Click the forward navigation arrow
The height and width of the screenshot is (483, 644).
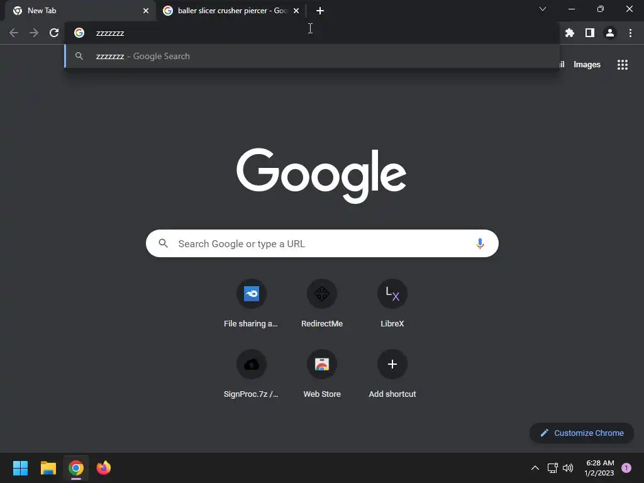[34, 33]
